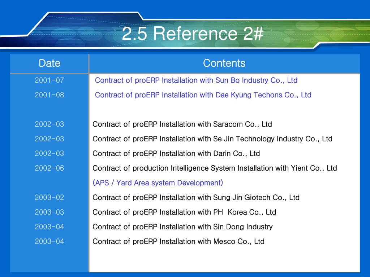Click the Saracom Co., Ltd contract line
This screenshot has width=370, height=277.
[182, 124]
